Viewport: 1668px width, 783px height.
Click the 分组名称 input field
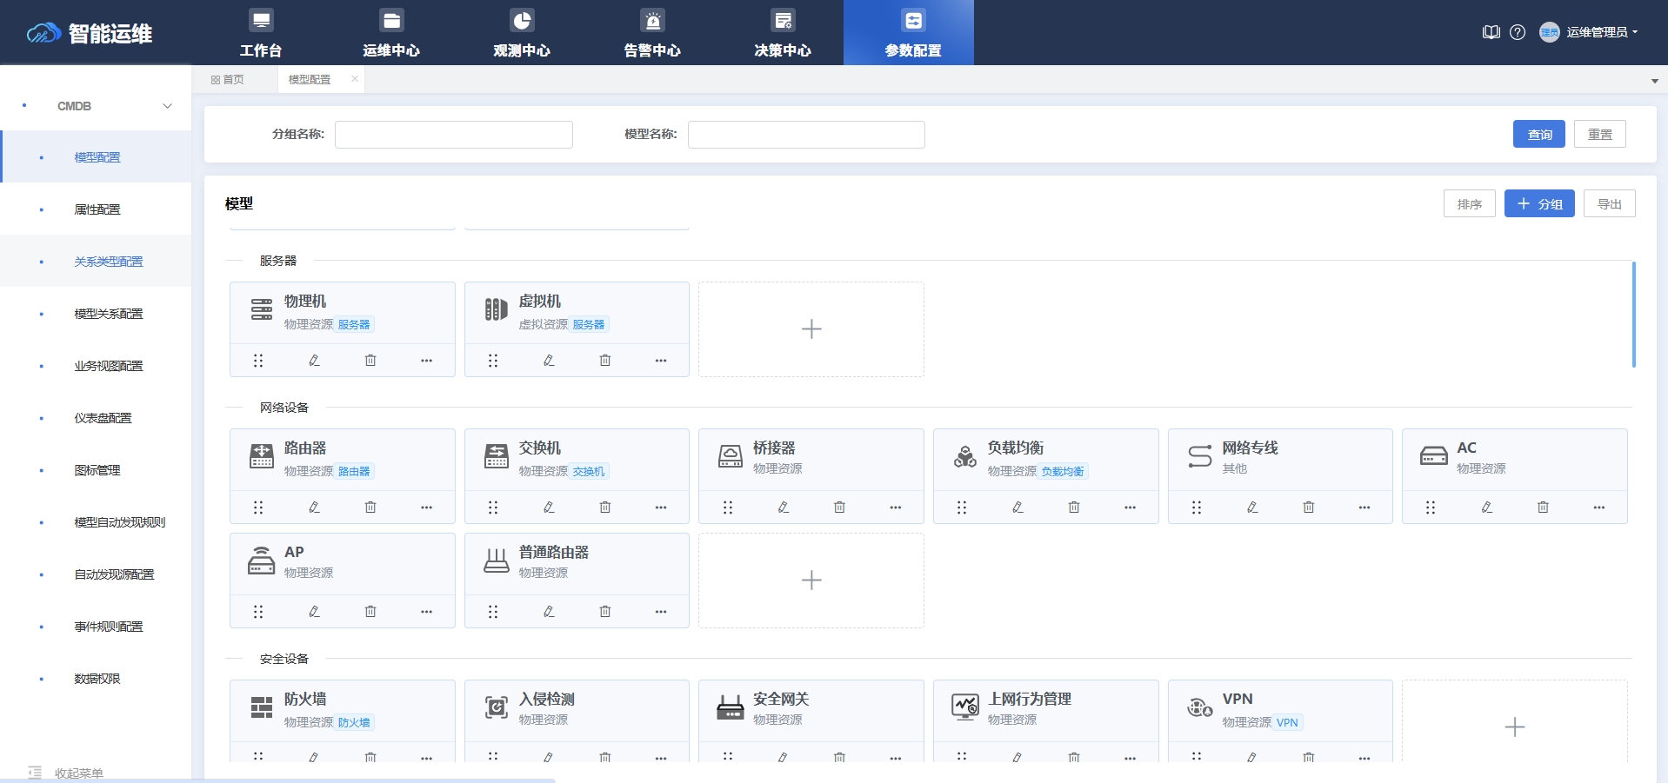pos(453,134)
